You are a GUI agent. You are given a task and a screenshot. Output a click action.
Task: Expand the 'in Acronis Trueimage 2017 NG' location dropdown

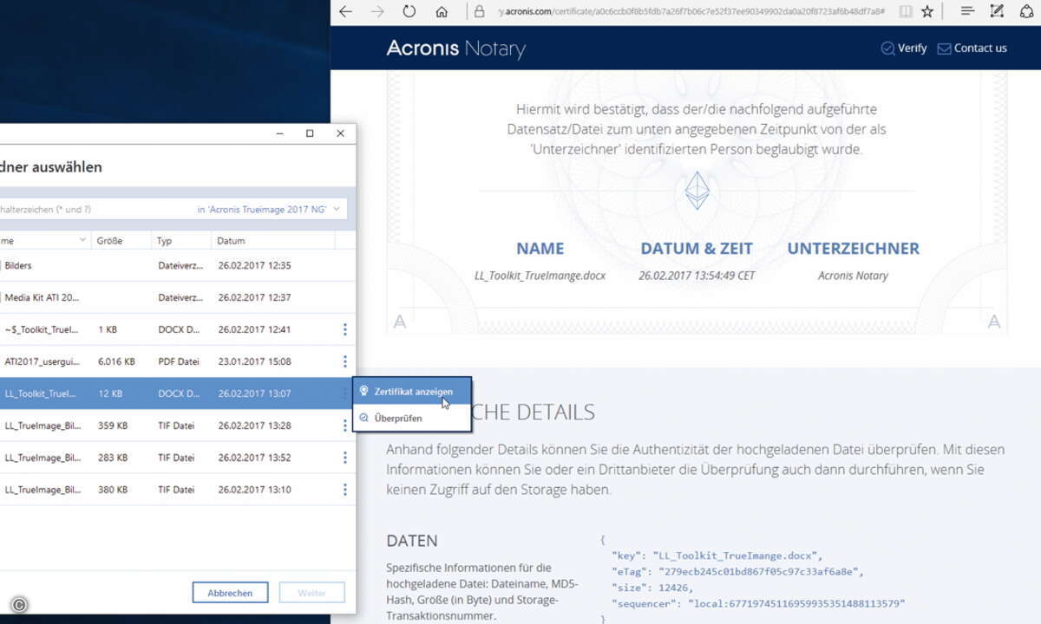[270, 210]
